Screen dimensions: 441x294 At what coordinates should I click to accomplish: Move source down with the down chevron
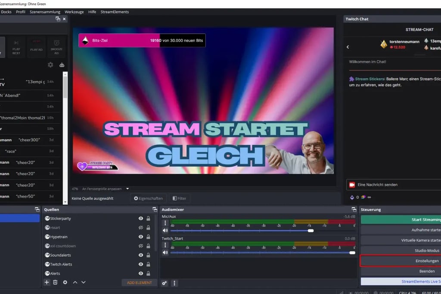pos(84,282)
